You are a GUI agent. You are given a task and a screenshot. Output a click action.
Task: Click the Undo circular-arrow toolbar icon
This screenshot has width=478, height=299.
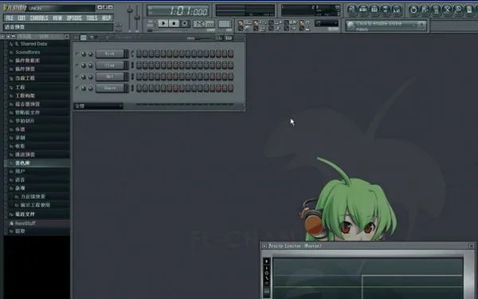click(x=413, y=10)
